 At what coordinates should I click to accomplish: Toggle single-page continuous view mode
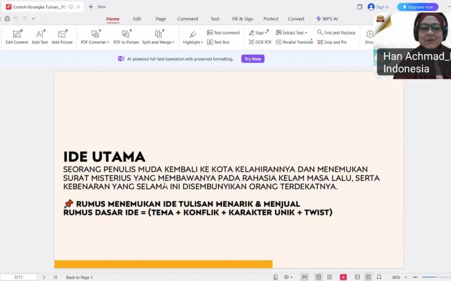pos(318,277)
